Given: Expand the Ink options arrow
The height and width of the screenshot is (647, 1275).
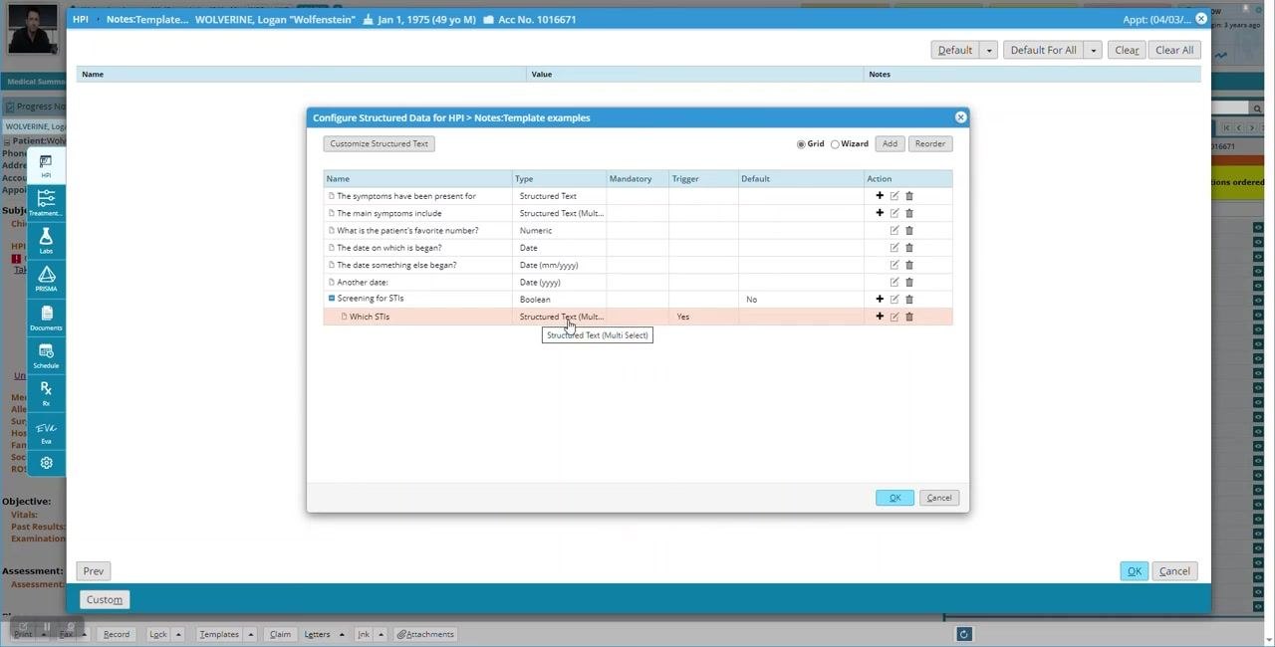Looking at the screenshot, I should pos(381,634).
